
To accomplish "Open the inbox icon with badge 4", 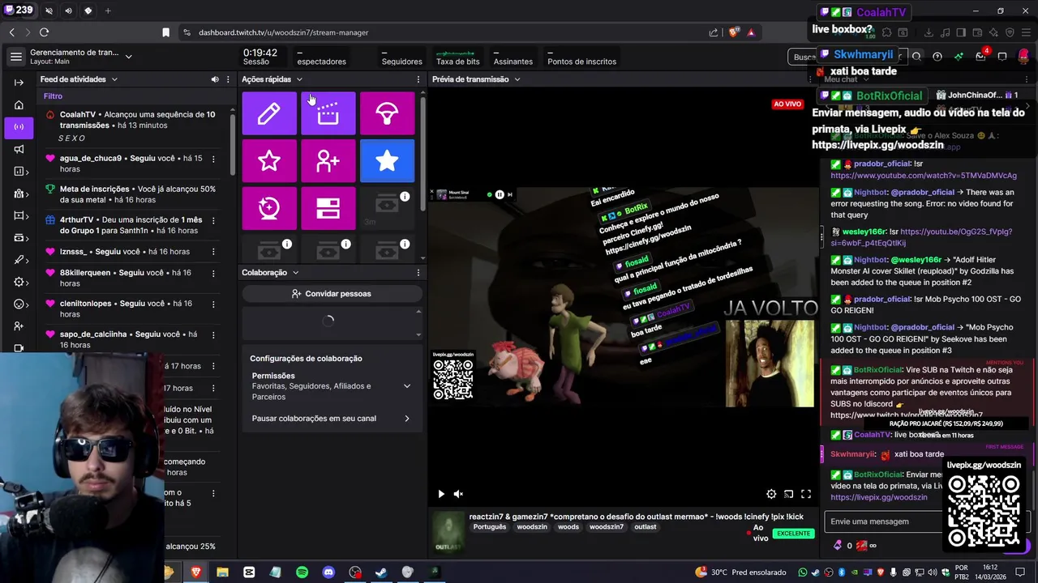I will pos(980,56).
